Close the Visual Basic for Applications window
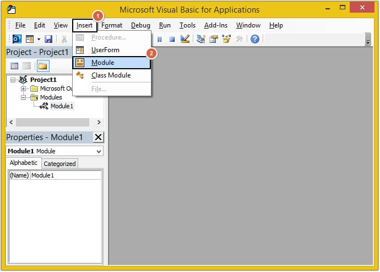Image resolution: width=380 pixels, height=272 pixels. (362, 7)
